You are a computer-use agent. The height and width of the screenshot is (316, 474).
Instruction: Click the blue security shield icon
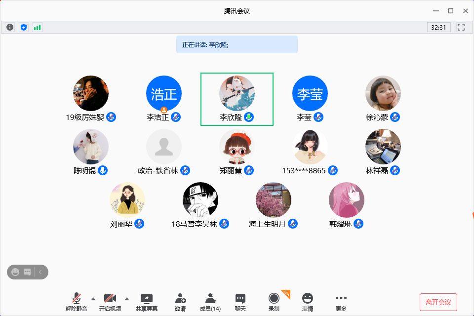24,27
